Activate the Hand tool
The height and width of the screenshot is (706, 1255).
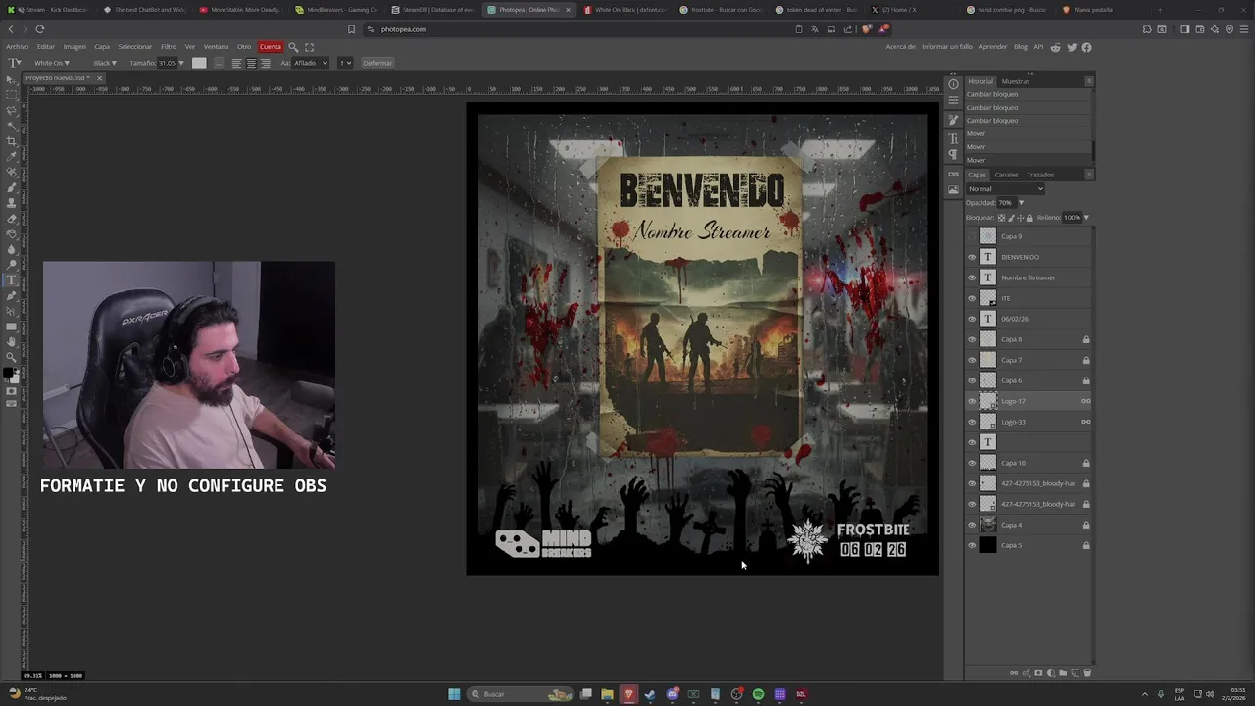[x=12, y=341]
